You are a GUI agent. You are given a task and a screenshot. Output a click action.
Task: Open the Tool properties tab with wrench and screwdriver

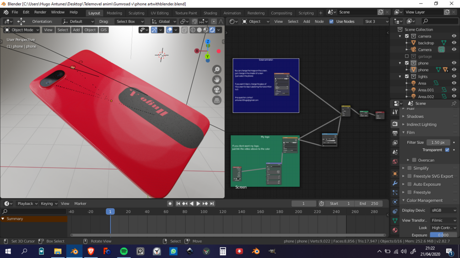395,112
